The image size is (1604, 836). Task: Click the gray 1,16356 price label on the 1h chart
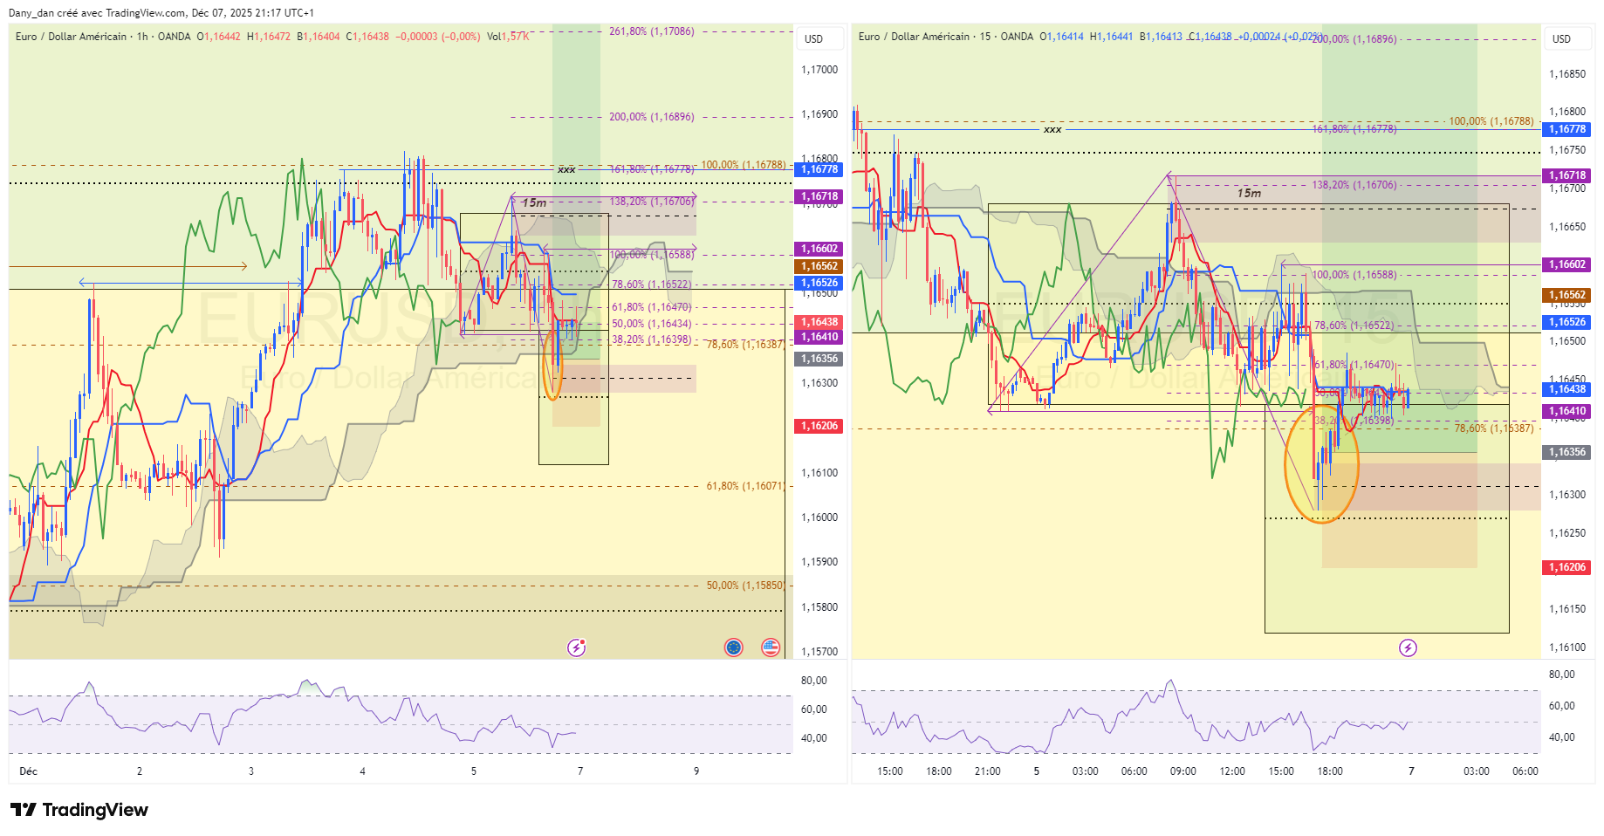[819, 359]
